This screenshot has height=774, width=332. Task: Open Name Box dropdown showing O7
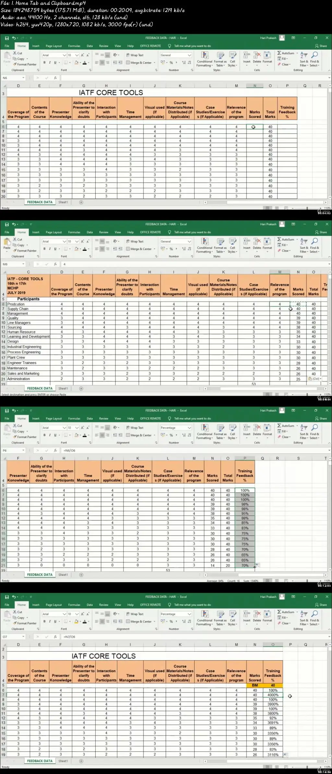(x=23, y=637)
